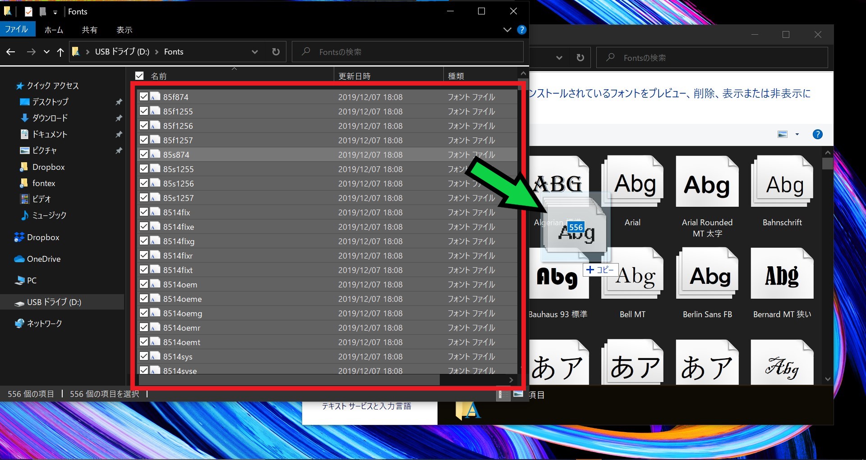Open help icon in back Fonts window
Viewport: 866px width, 460px height.
817,134
